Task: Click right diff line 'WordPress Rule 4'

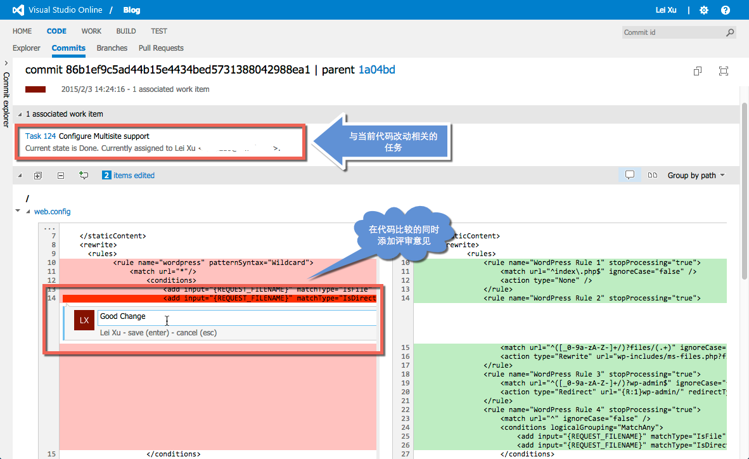Action: [x=592, y=410]
